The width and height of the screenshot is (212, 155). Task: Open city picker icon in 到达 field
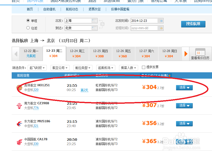click(94, 28)
